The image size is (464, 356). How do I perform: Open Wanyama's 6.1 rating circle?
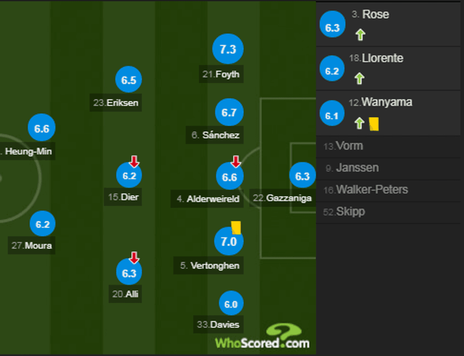[332, 114]
